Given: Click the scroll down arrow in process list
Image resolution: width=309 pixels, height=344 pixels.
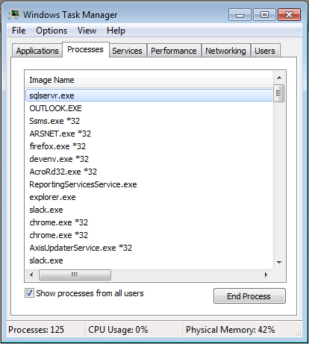Looking at the screenshot, I should [279, 262].
